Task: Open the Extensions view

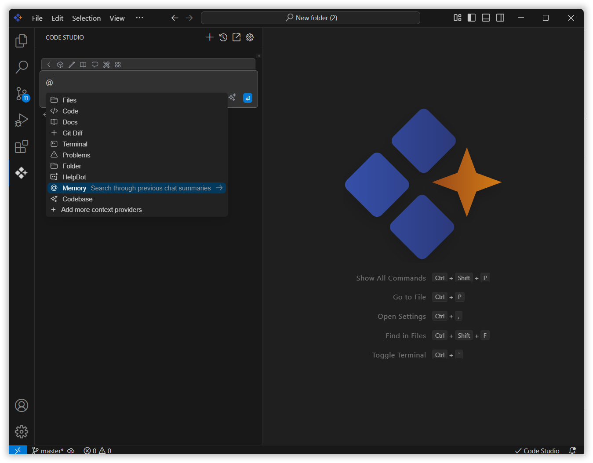Action: 22,146
